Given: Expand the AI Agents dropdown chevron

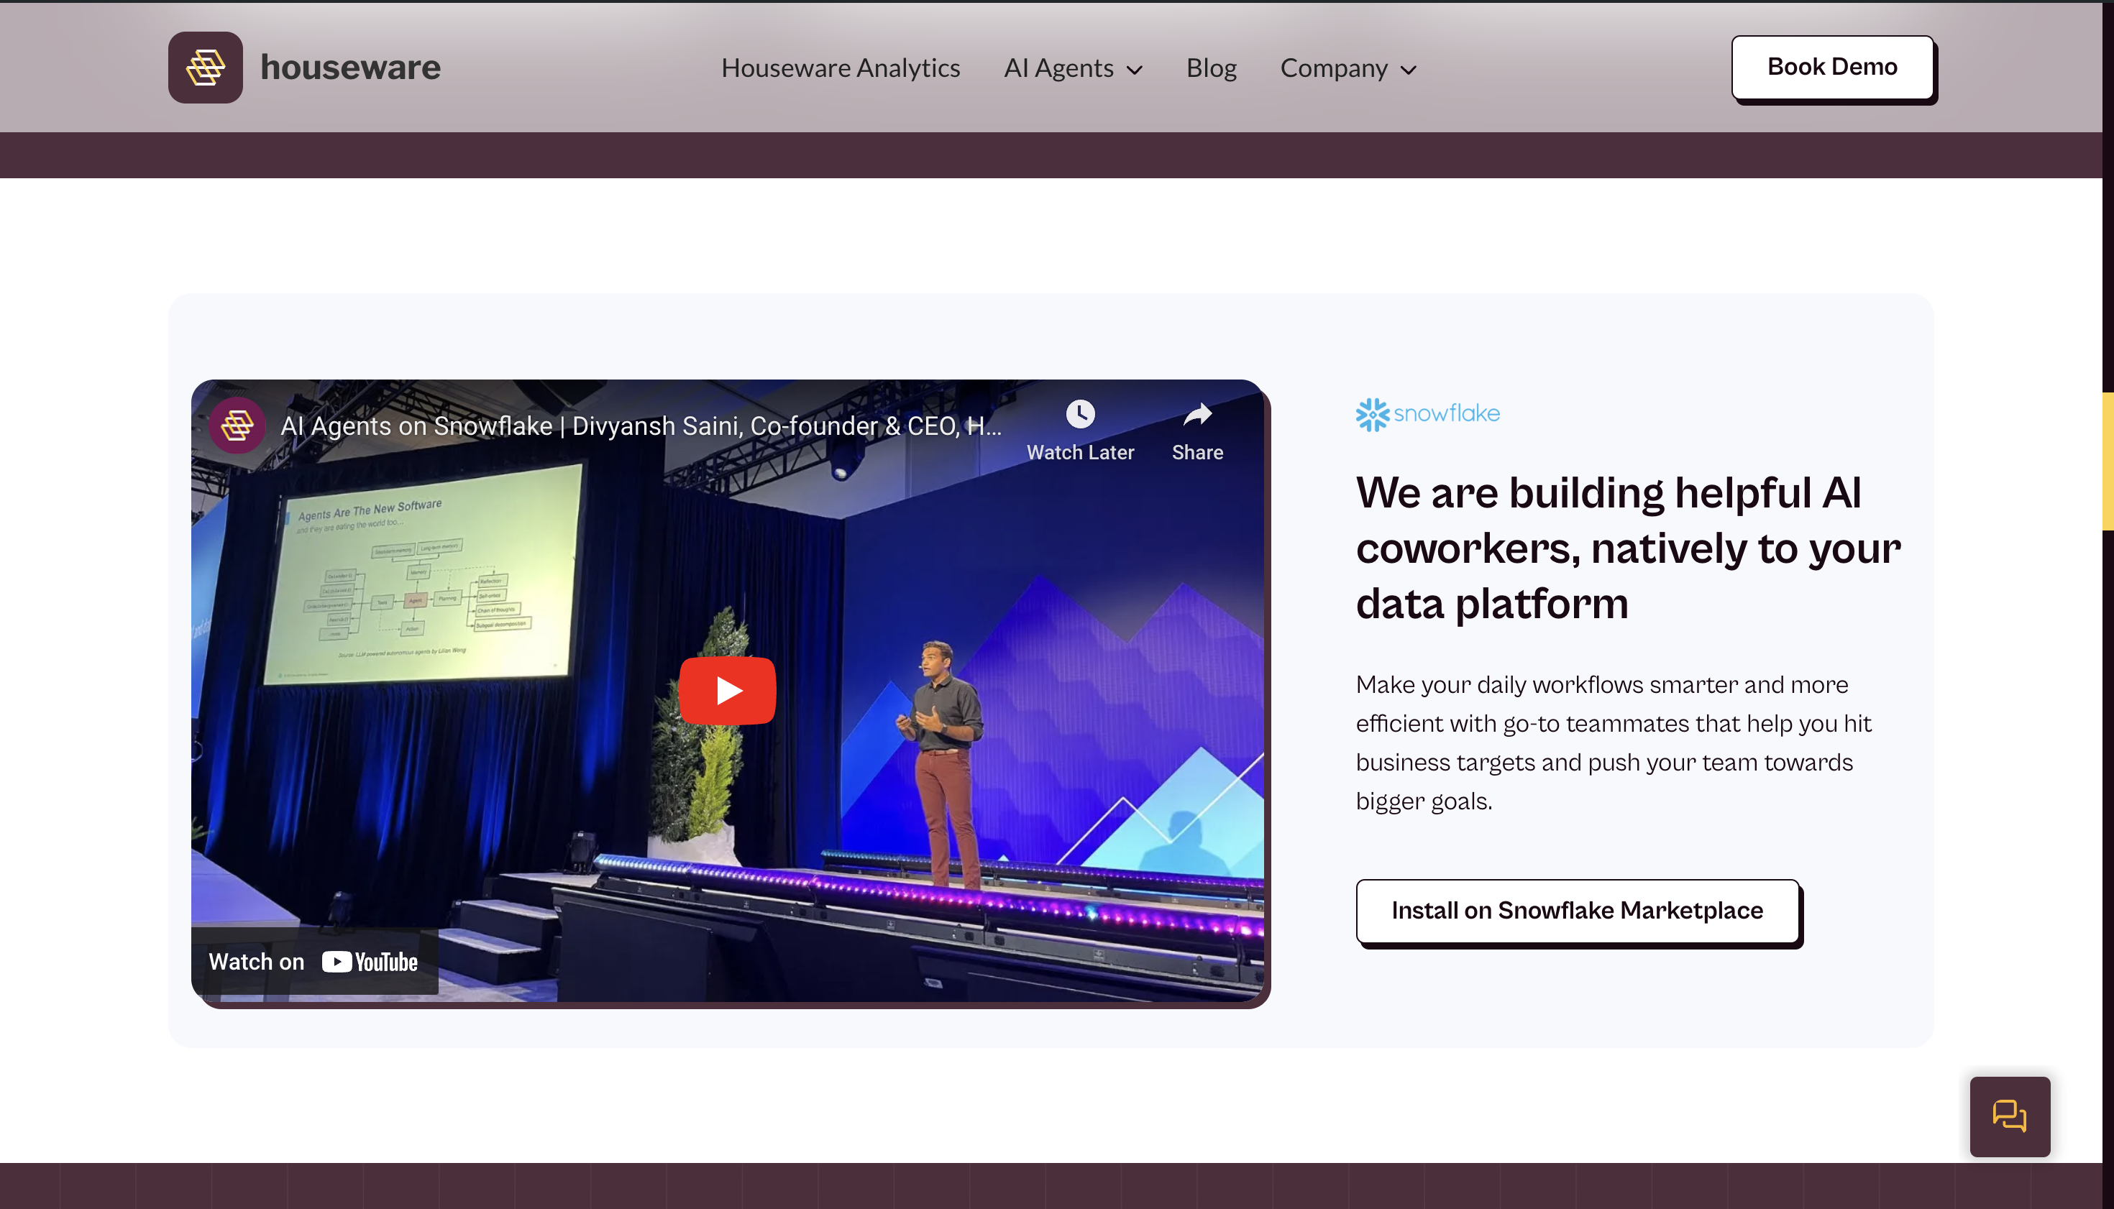Looking at the screenshot, I should tap(1135, 70).
